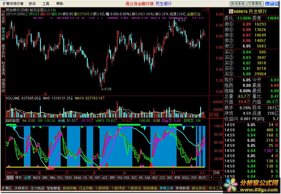Switch to the TRIX indicator

click(68, 178)
